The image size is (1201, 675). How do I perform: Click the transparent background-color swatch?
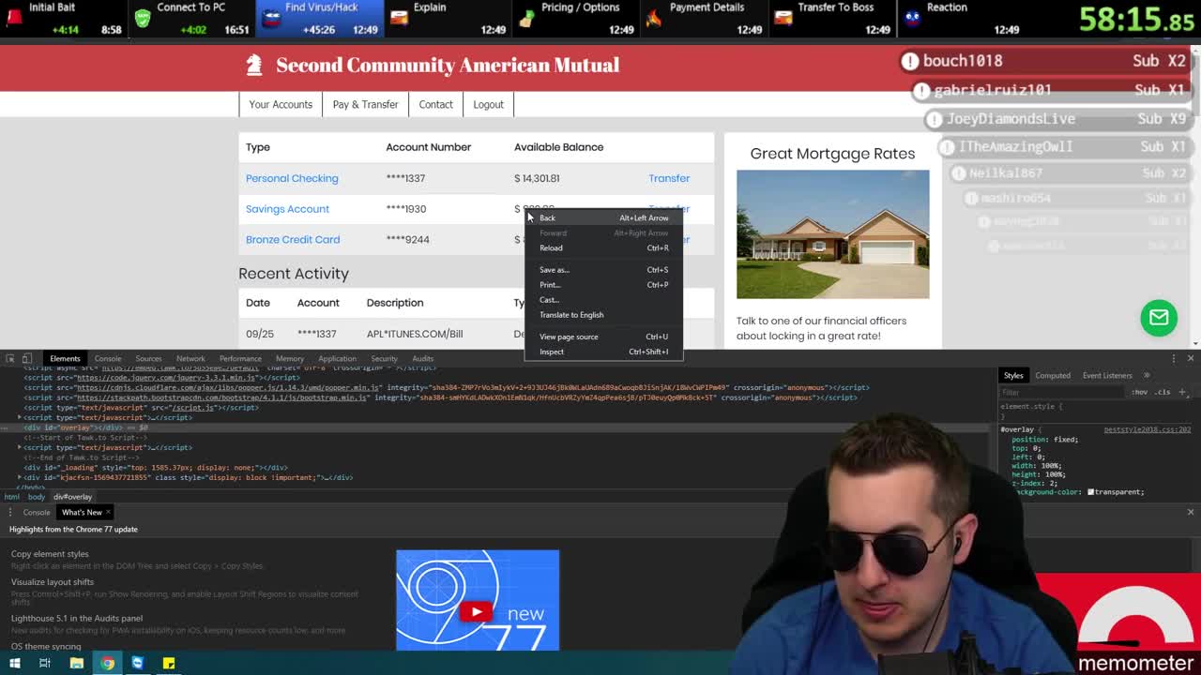[1090, 491]
